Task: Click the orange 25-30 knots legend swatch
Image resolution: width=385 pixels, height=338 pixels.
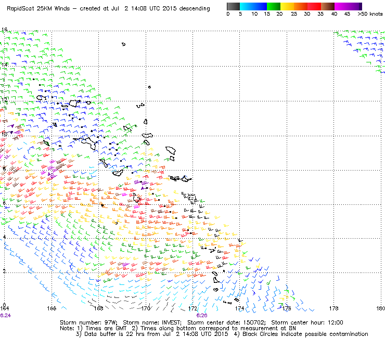Action: 301,6
